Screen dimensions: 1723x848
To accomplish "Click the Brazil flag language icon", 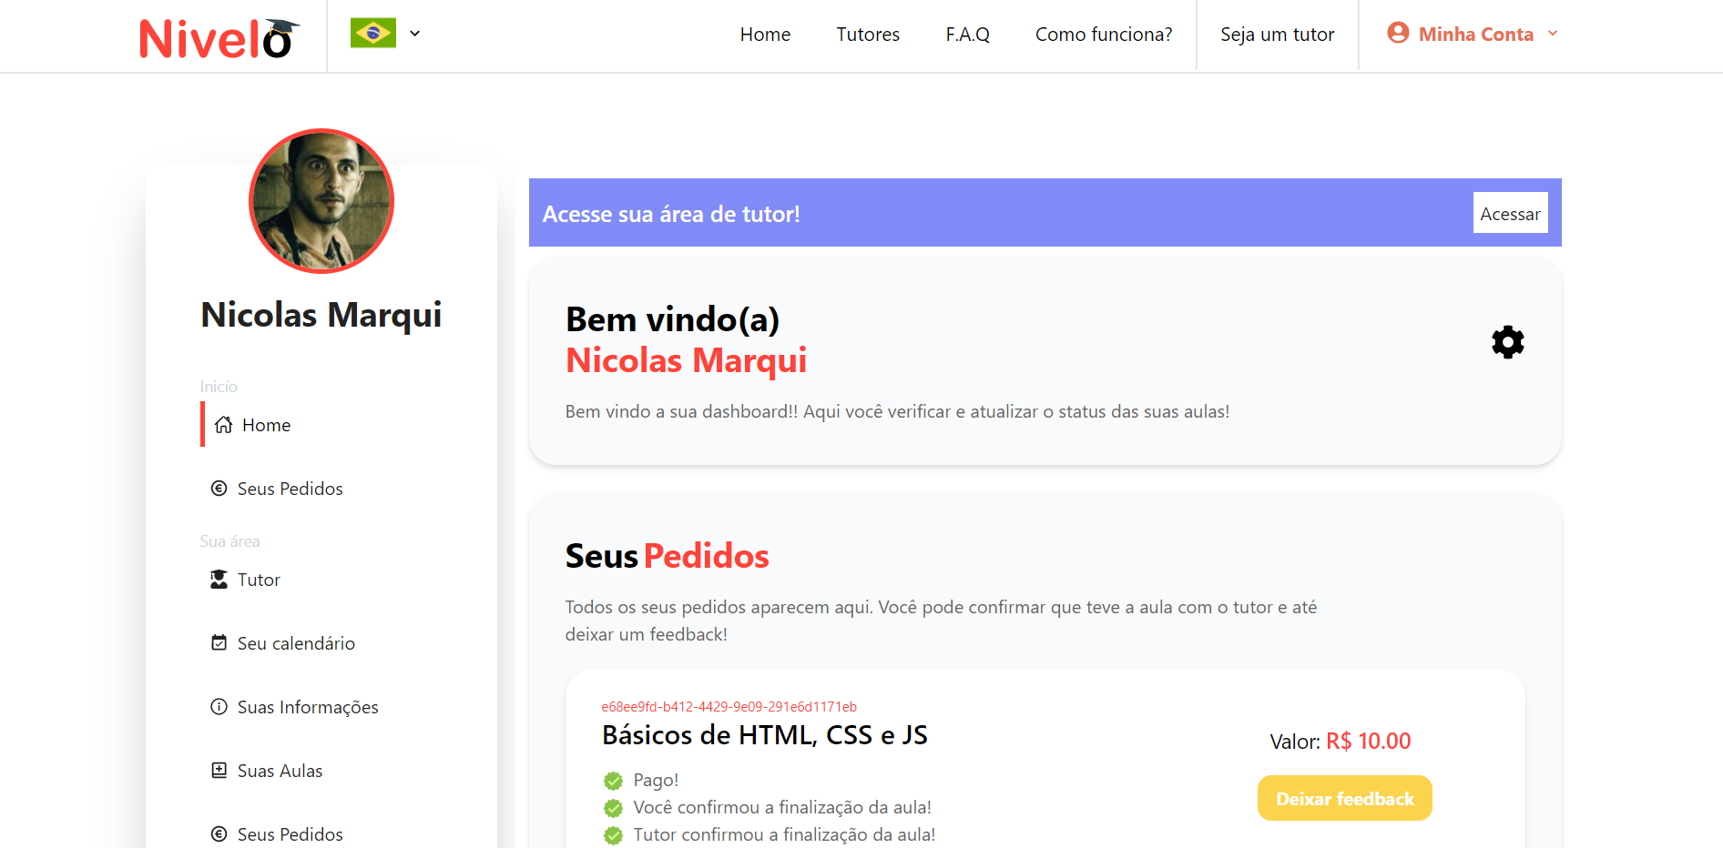I will pyautogui.click(x=373, y=34).
